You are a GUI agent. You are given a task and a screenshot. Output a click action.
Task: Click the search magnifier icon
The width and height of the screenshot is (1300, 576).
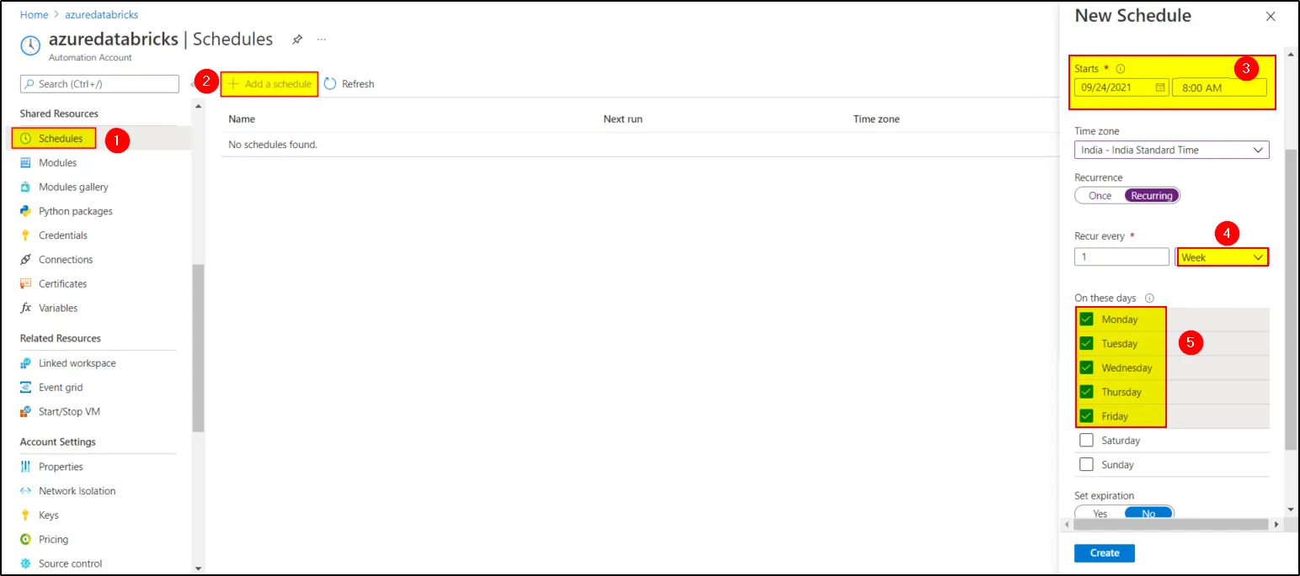(29, 84)
